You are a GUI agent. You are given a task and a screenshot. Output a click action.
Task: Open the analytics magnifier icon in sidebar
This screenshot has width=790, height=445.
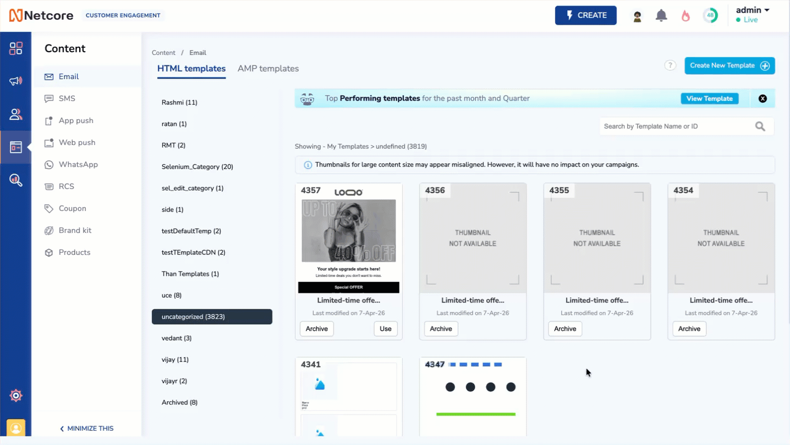coord(16,180)
